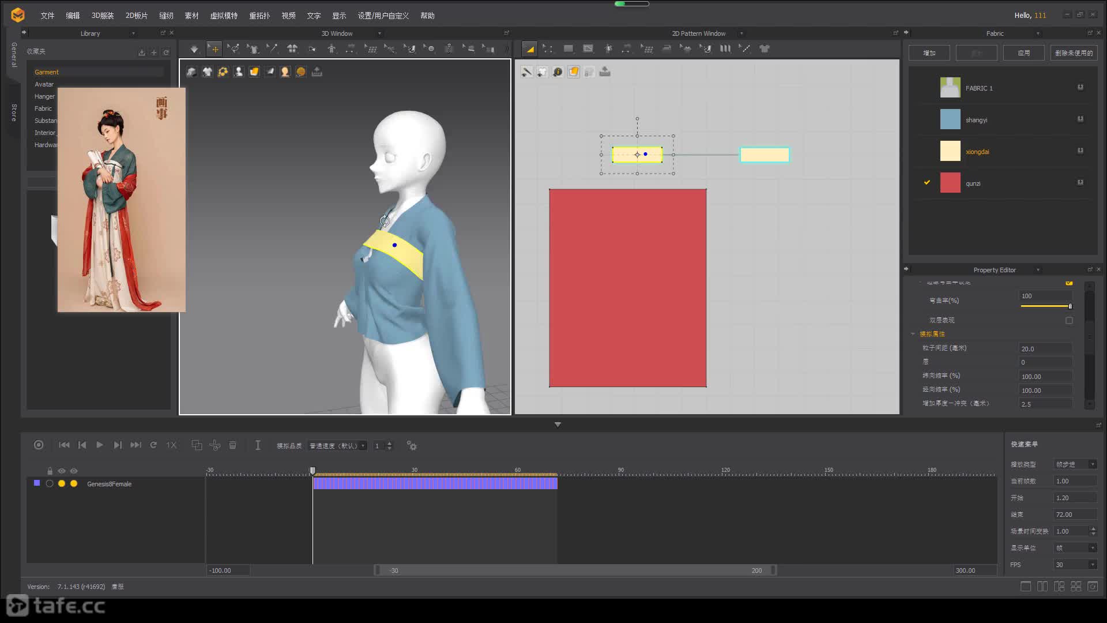The height and width of the screenshot is (623, 1107).
Task: Click the 应用 button in Fabric panel
Action: [1024, 52]
